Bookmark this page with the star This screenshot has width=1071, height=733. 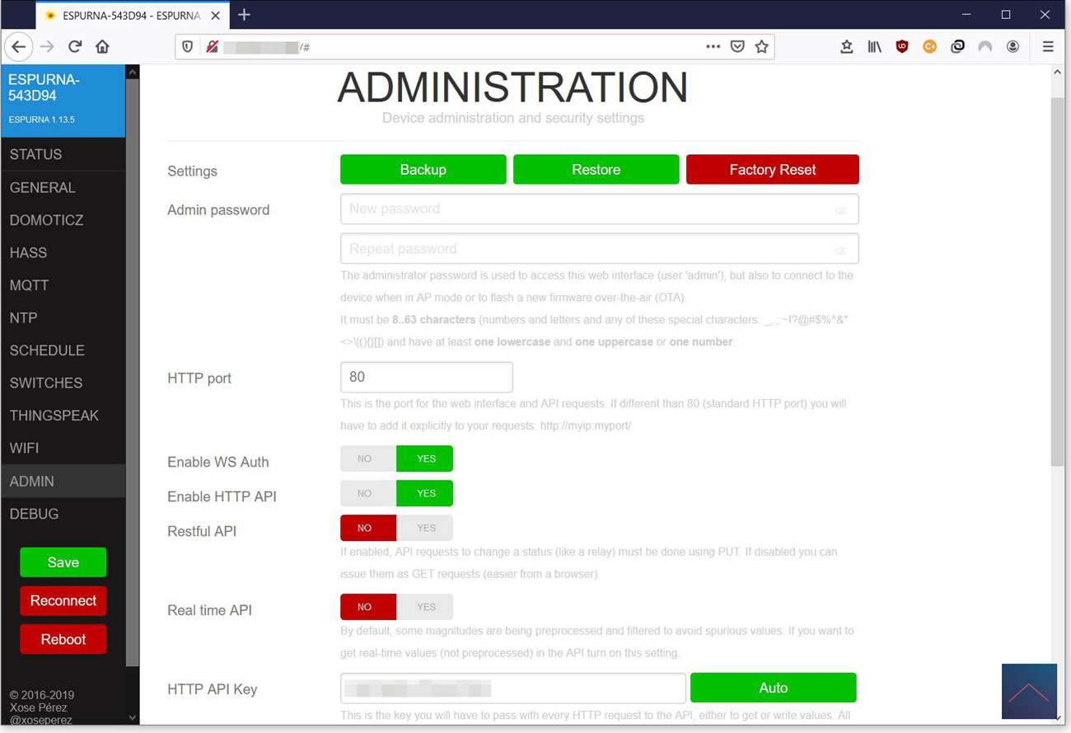click(762, 47)
